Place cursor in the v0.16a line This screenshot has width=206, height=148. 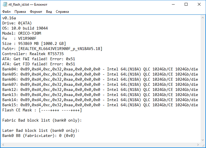point(9,18)
